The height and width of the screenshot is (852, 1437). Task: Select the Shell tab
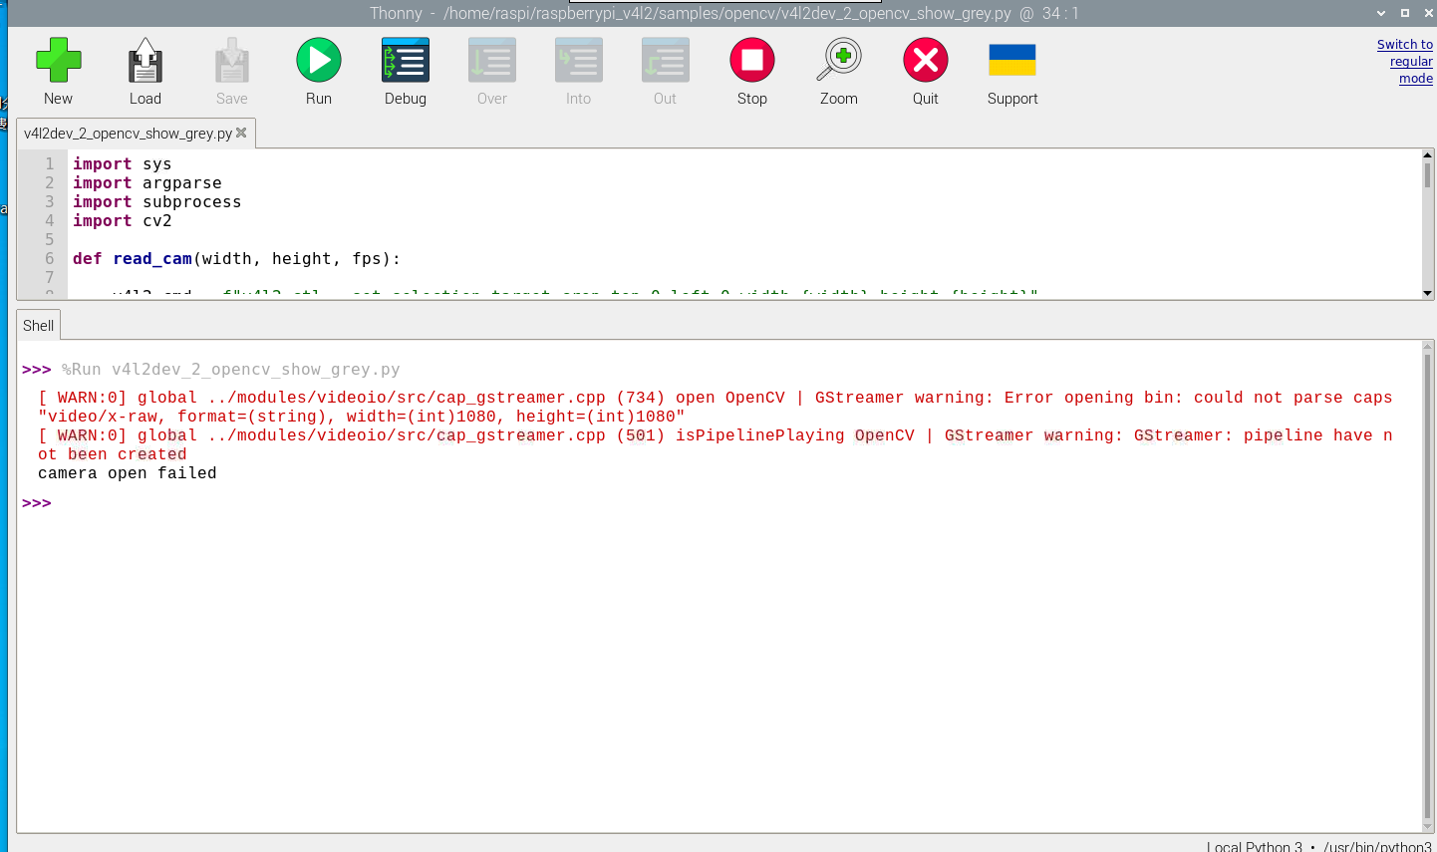[39, 326]
